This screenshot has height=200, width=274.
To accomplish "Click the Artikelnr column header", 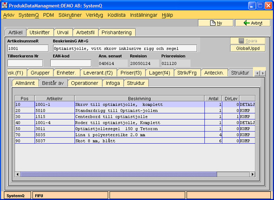I will (x=54, y=99).
